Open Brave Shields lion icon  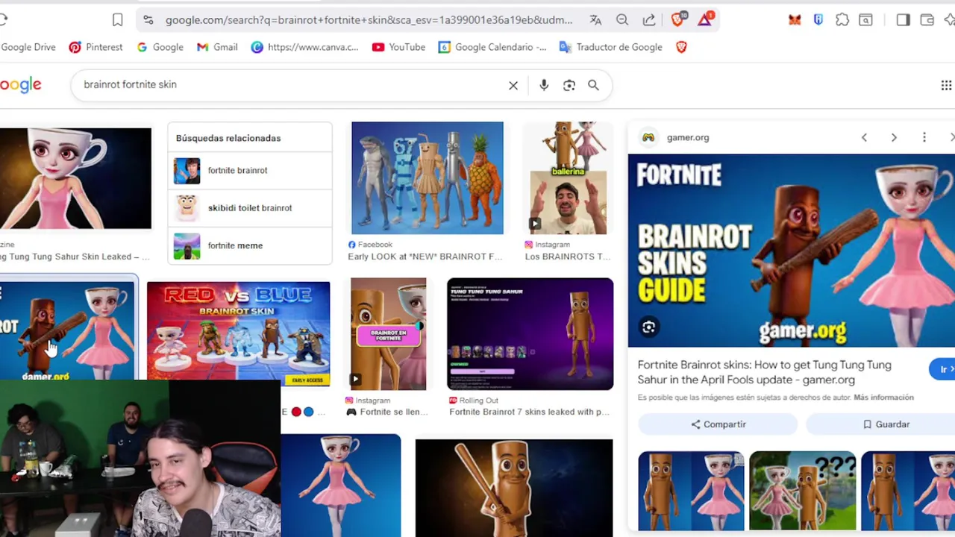[678, 19]
